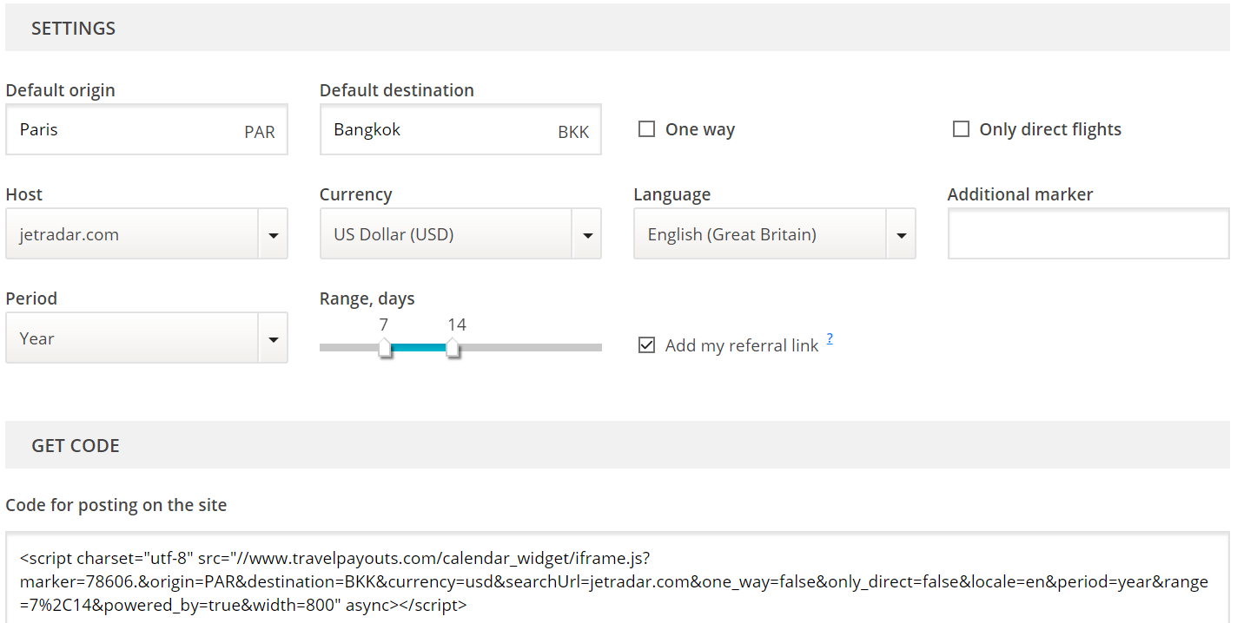Click the Language dropdown arrow button
The height and width of the screenshot is (623, 1237).
[x=901, y=234]
